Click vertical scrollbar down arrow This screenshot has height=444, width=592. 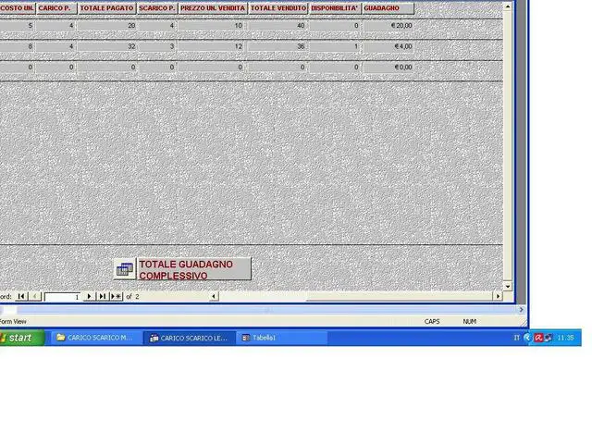pos(508,287)
